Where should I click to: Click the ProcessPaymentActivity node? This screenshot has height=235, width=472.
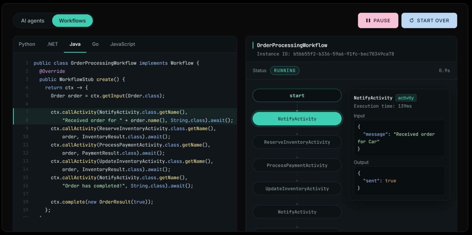click(297, 165)
